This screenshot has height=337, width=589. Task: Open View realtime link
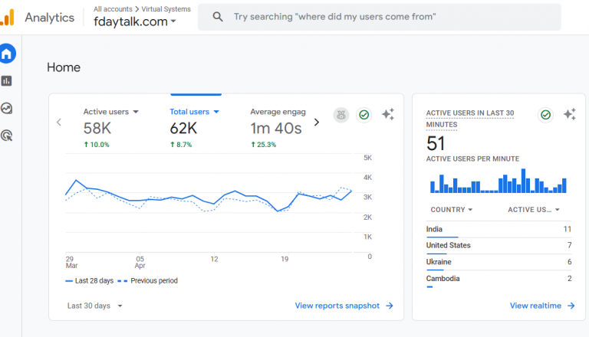[542, 306]
